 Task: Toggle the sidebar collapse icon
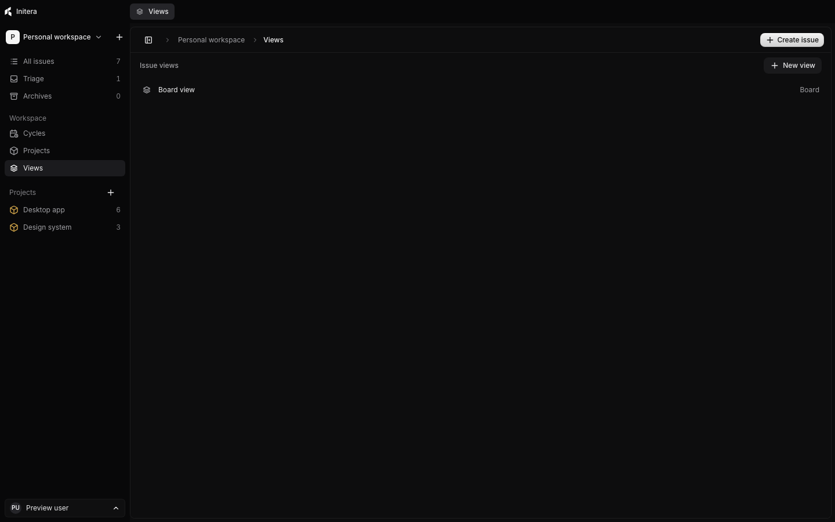(x=148, y=40)
